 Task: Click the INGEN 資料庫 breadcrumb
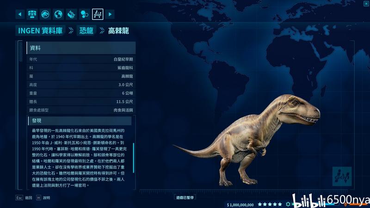pyautogui.click(x=40, y=31)
